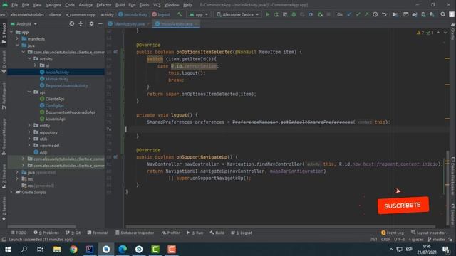Click override gutter icon beside onOptionsItemSelected
Viewport: 456px width, 256px height.
[x=115, y=52]
